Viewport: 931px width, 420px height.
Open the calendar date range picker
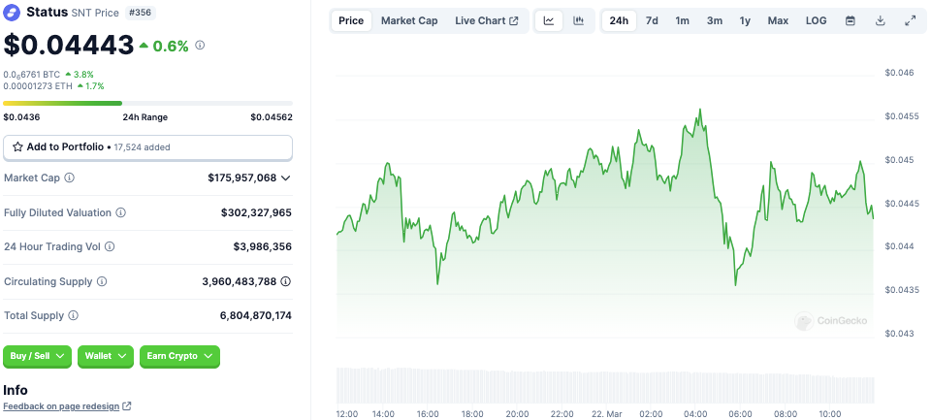click(x=851, y=20)
